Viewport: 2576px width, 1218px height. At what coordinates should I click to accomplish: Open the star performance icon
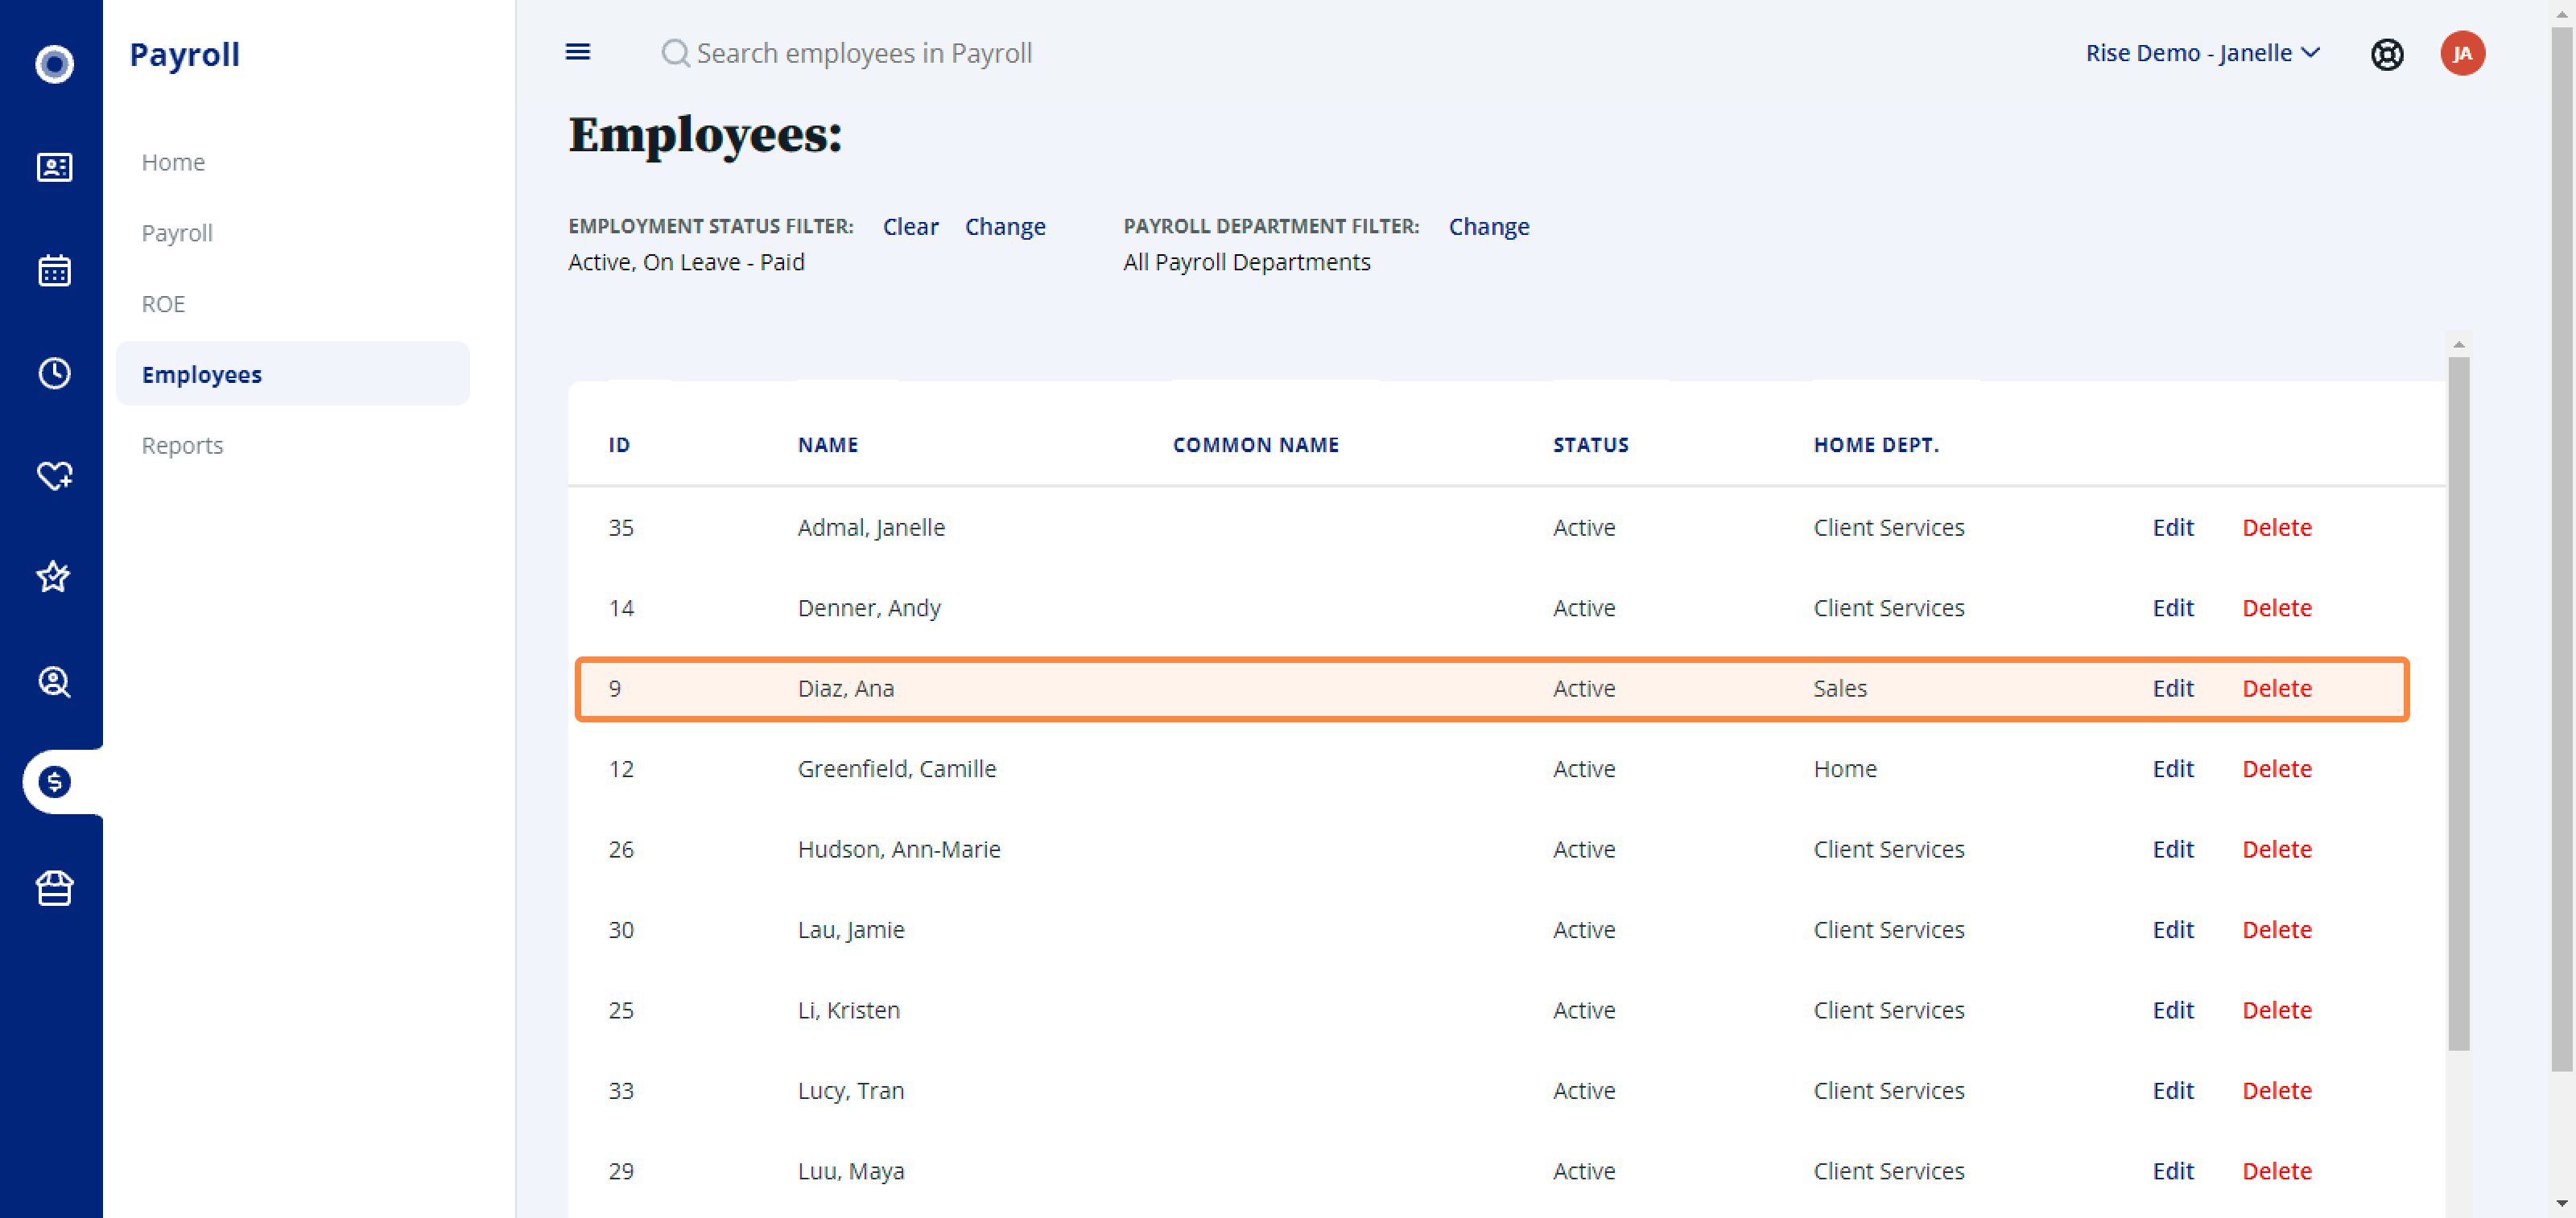(54, 577)
